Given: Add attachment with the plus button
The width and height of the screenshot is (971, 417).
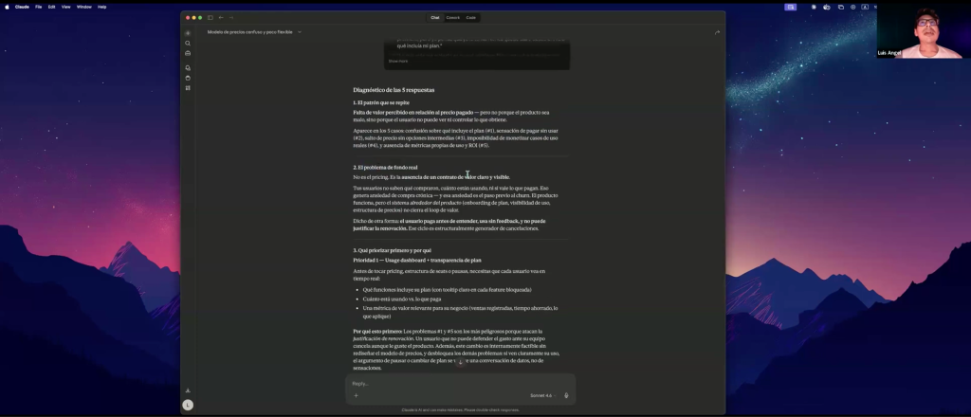Looking at the screenshot, I should pyautogui.click(x=357, y=395).
